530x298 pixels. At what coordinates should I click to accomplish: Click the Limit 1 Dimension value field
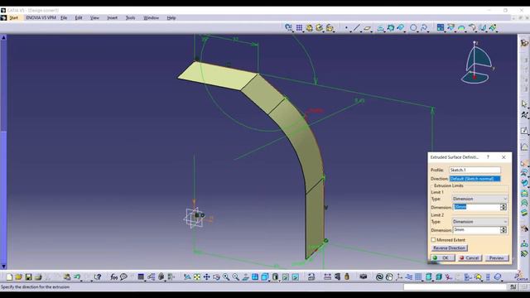coord(477,207)
